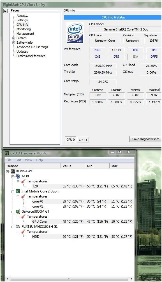Screen dimensions: 162x282
Task: Maximize the CPUID Hardware Monitor window
Action: [x=119, y=152]
